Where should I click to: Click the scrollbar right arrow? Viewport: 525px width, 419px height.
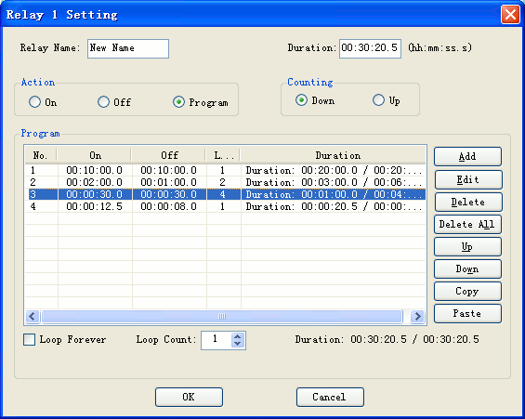[417, 316]
